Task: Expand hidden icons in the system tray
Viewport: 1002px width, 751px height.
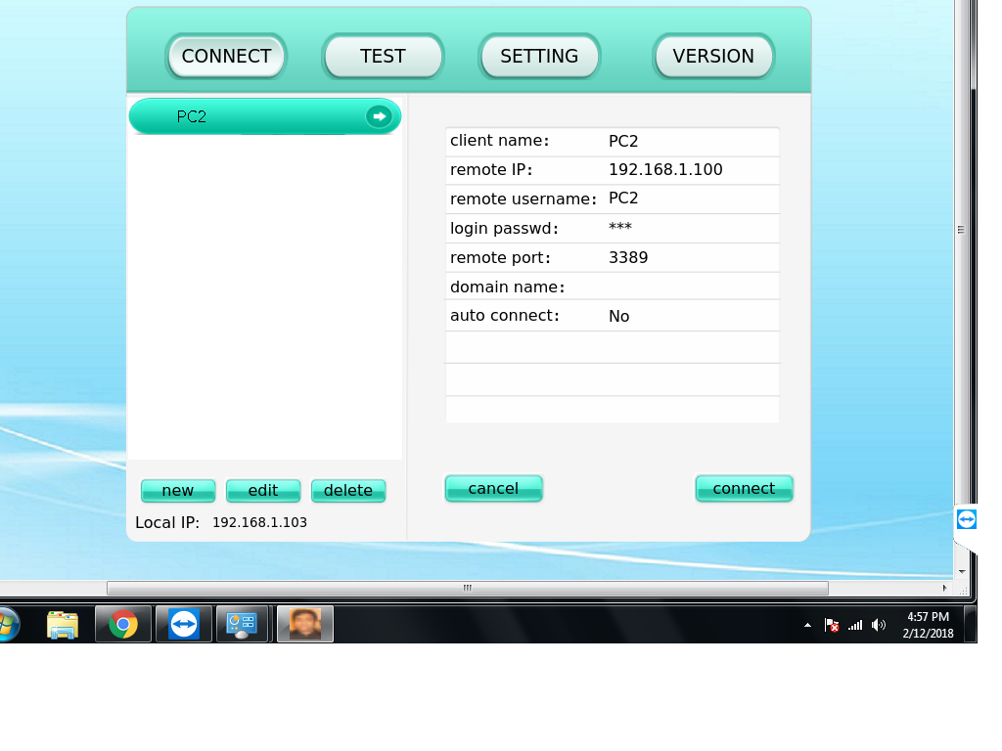Action: 807,624
